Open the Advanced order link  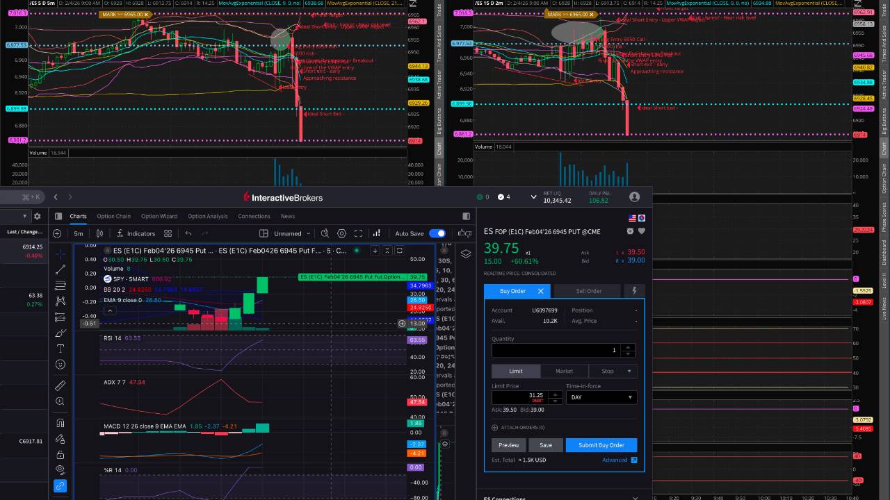click(620, 460)
